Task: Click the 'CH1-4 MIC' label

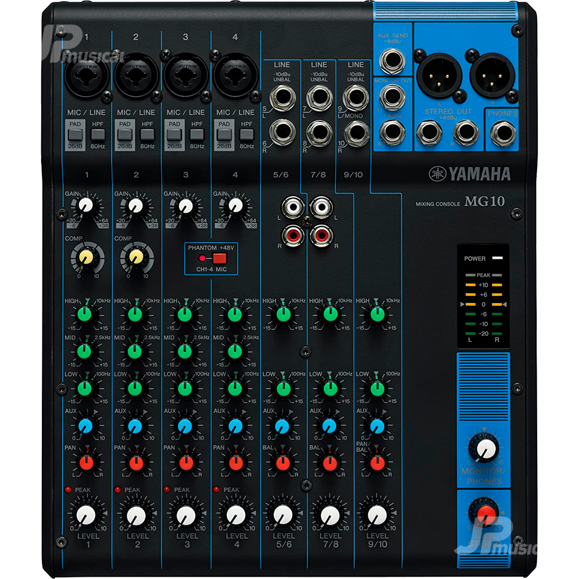Action: (x=211, y=269)
